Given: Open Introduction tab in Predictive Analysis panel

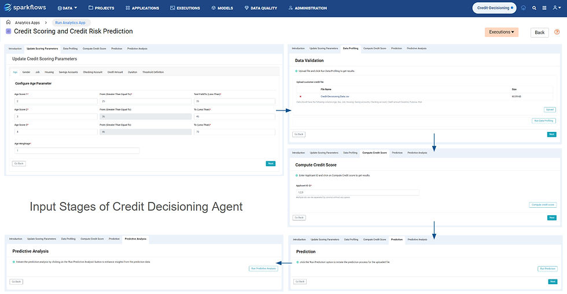Looking at the screenshot, I should [x=16, y=238].
